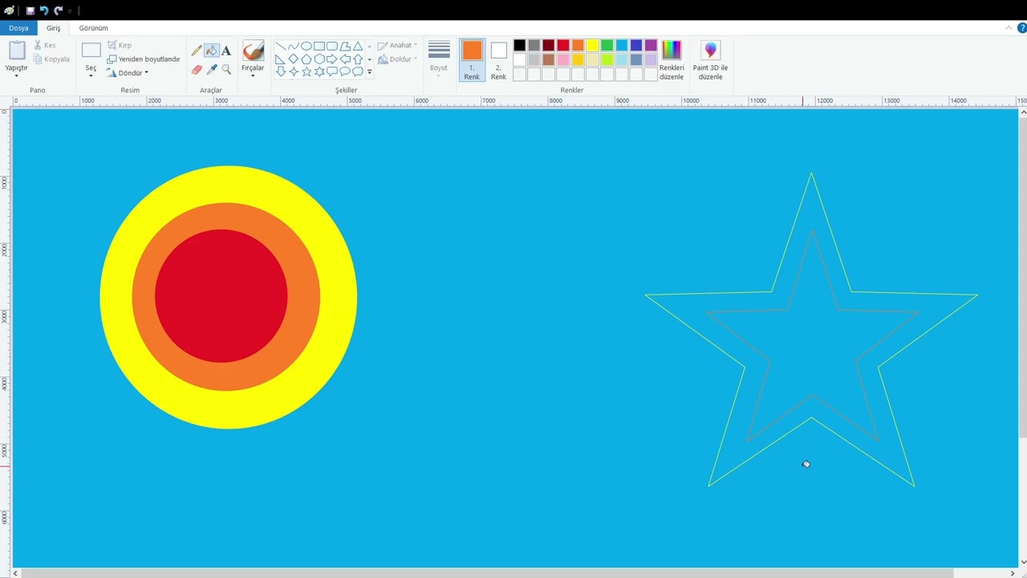
Task: Choose the Diamond shape
Action: pyautogui.click(x=294, y=59)
